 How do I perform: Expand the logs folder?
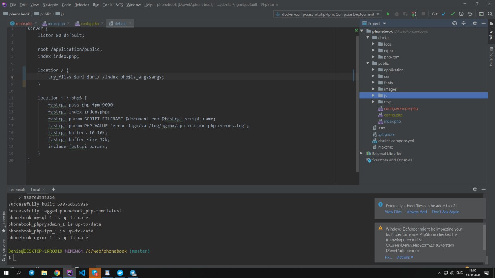tap(374, 44)
